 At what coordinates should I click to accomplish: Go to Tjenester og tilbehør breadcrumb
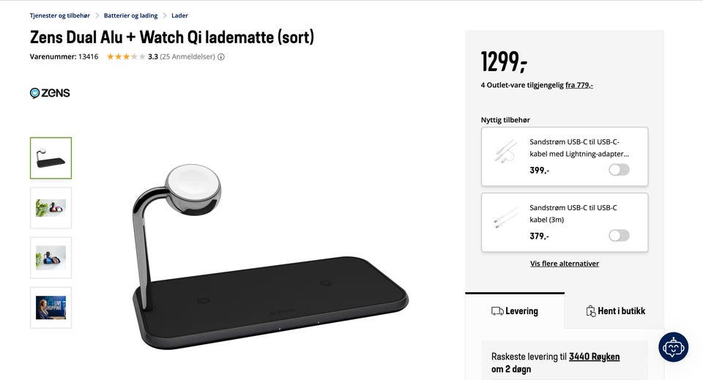(59, 15)
